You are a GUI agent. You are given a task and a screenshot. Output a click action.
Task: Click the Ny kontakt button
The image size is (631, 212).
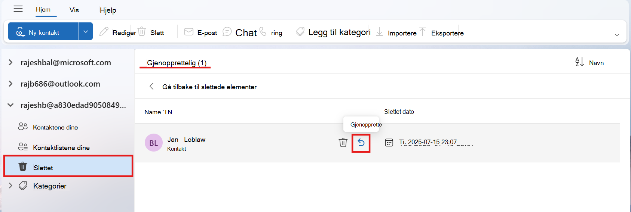click(43, 31)
